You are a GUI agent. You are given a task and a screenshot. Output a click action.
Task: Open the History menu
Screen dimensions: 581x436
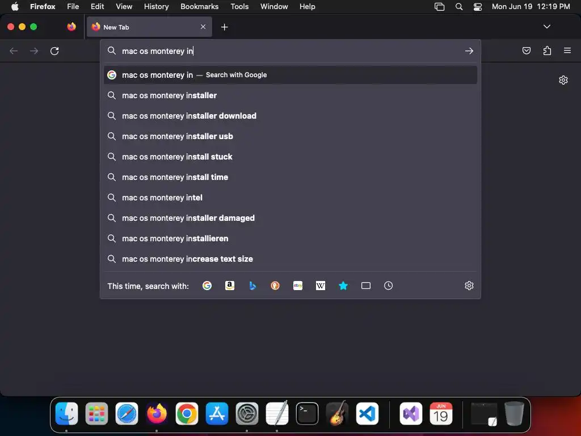157,6
